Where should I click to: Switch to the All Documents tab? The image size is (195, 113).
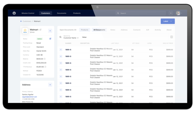pos(99,30)
